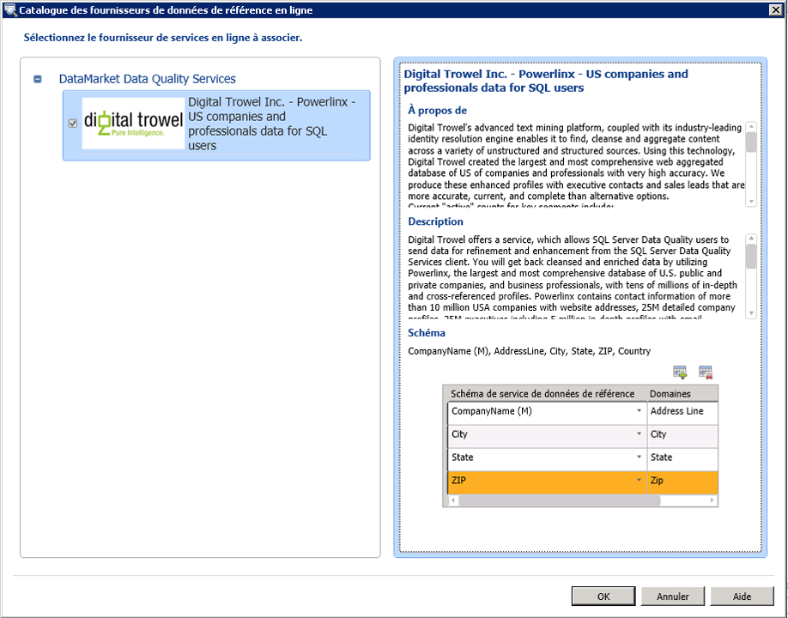This screenshot has height=618, width=788.
Task: Open the City schema dropdown
Action: tap(639, 434)
